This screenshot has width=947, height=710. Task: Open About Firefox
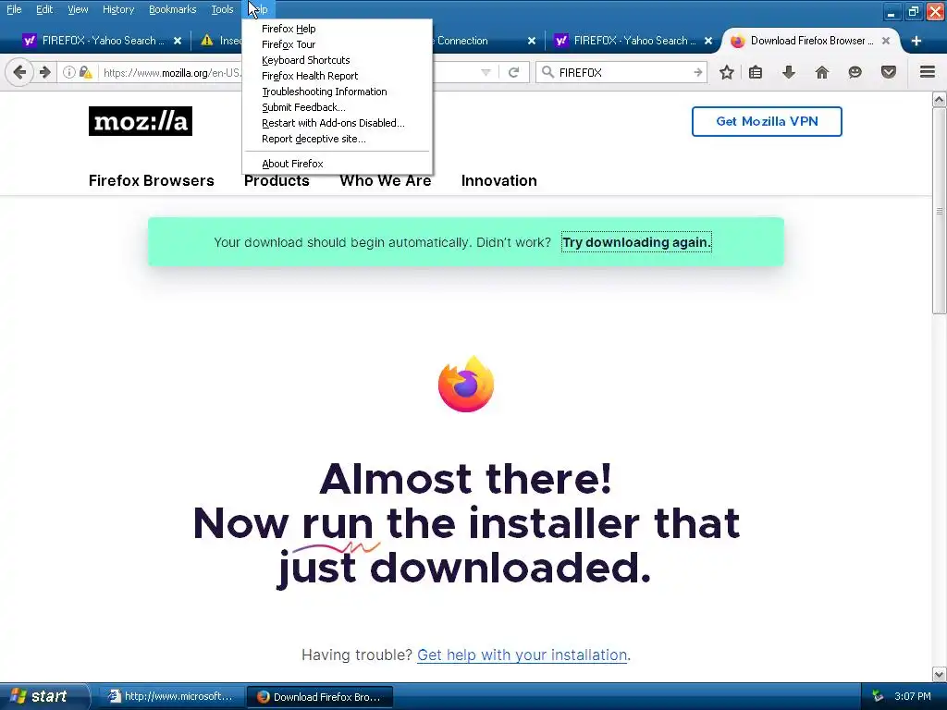tap(337, 164)
